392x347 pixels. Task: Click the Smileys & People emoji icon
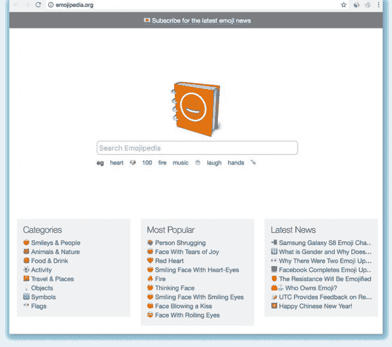[x=26, y=243]
